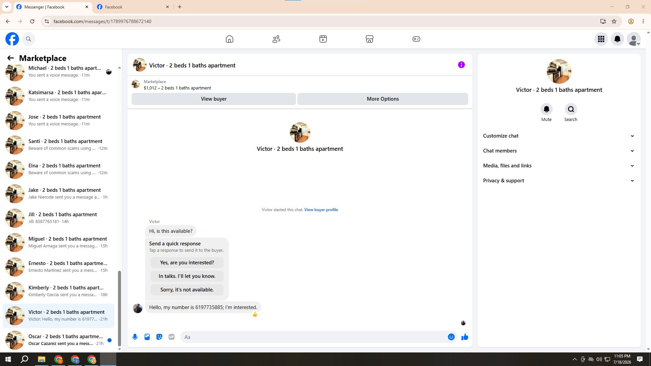Bookmark this page with star icon
Screen dimensions: 651x366
tap(614, 21)
